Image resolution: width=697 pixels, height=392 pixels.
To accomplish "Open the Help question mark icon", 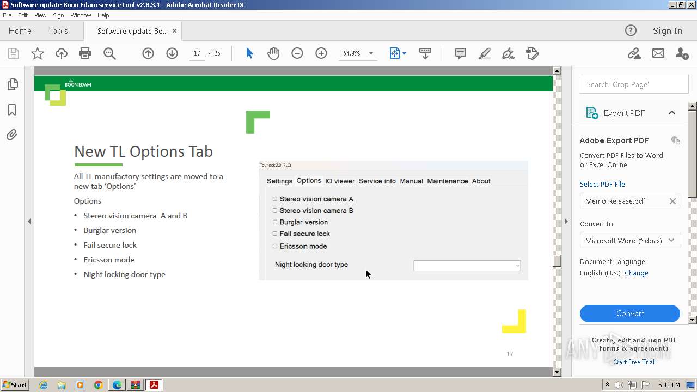I will click(631, 30).
